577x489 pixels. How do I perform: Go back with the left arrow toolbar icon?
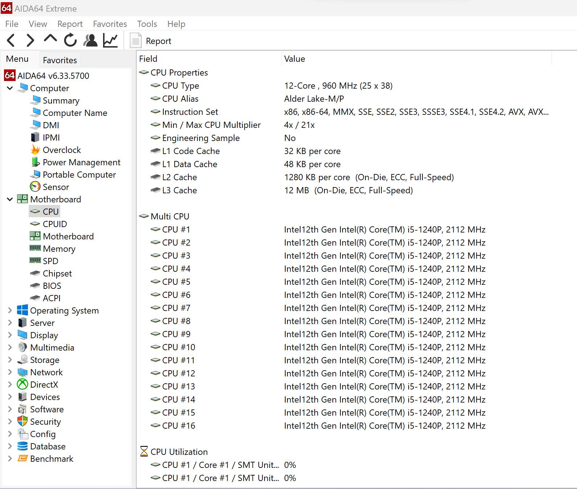point(11,40)
